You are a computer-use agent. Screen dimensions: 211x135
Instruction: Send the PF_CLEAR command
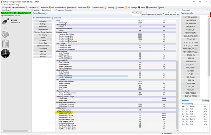[x=190, y=77]
